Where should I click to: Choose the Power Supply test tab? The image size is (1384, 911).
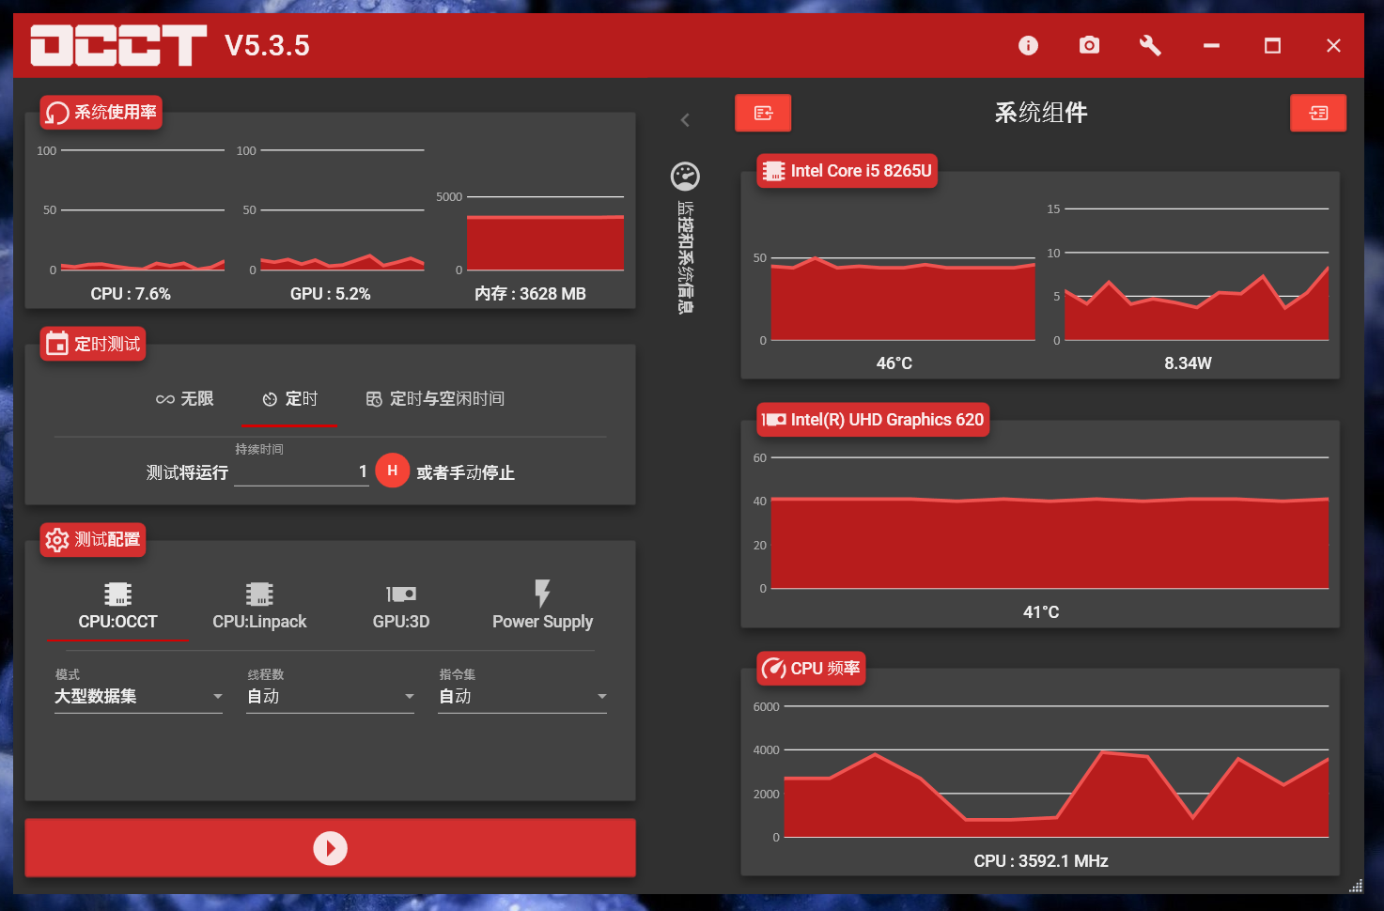click(542, 606)
